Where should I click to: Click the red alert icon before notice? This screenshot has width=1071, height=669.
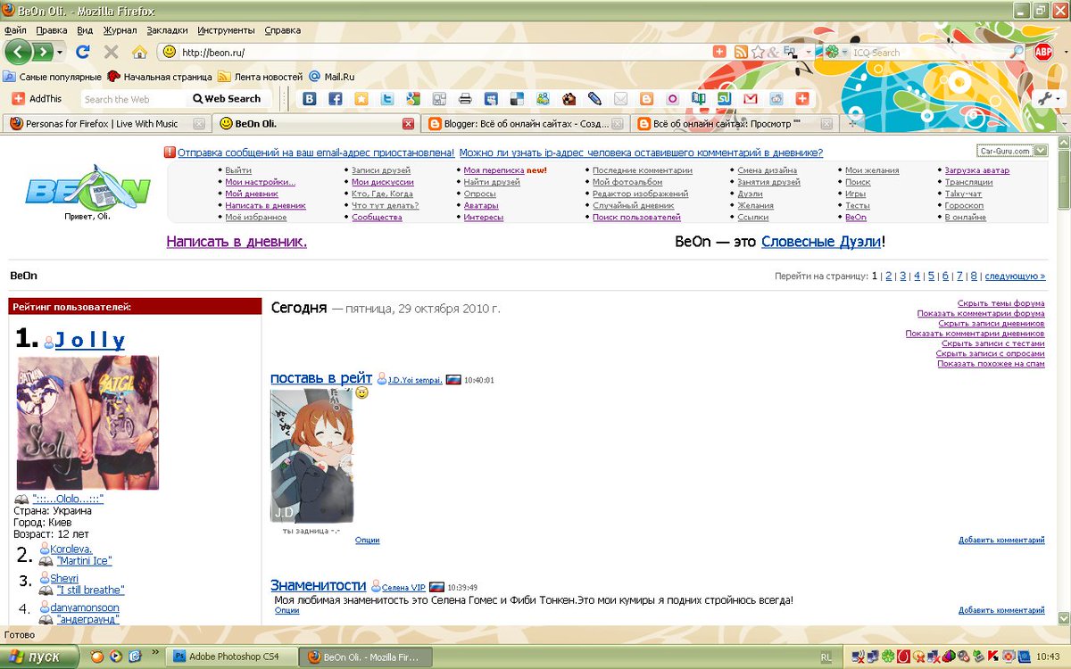(x=170, y=153)
